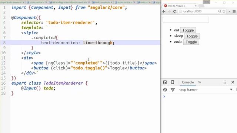237x133 pixels.
Task: Click the page info icon in address bar
Action: [180, 11]
